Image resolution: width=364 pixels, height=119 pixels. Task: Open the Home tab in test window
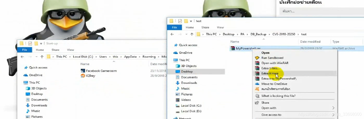[190, 27]
